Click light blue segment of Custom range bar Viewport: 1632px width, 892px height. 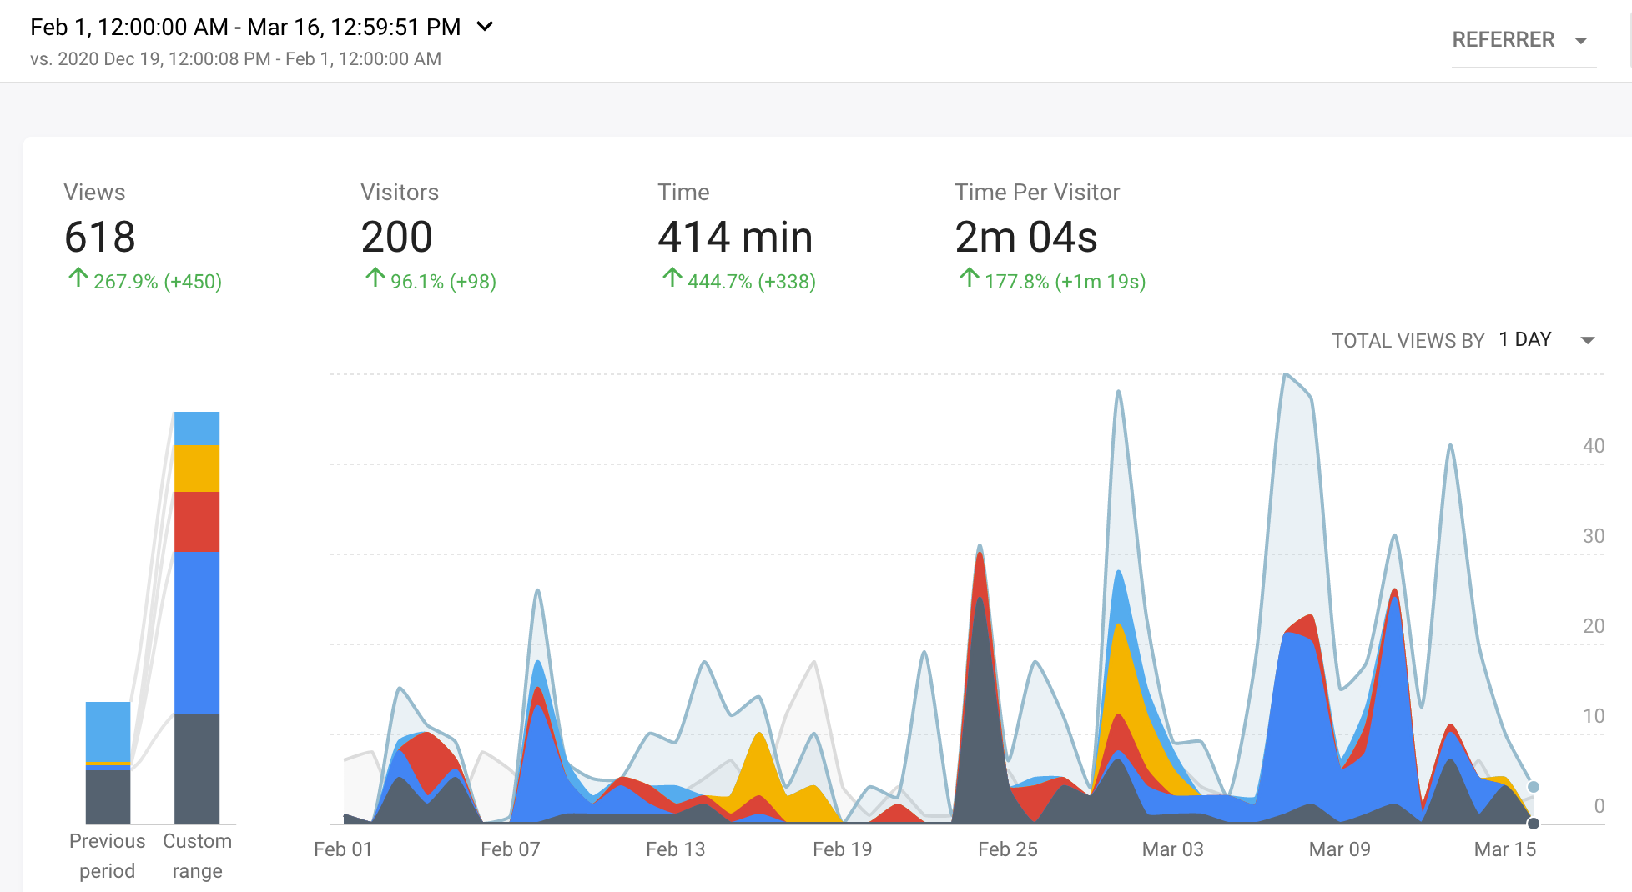coord(197,428)
